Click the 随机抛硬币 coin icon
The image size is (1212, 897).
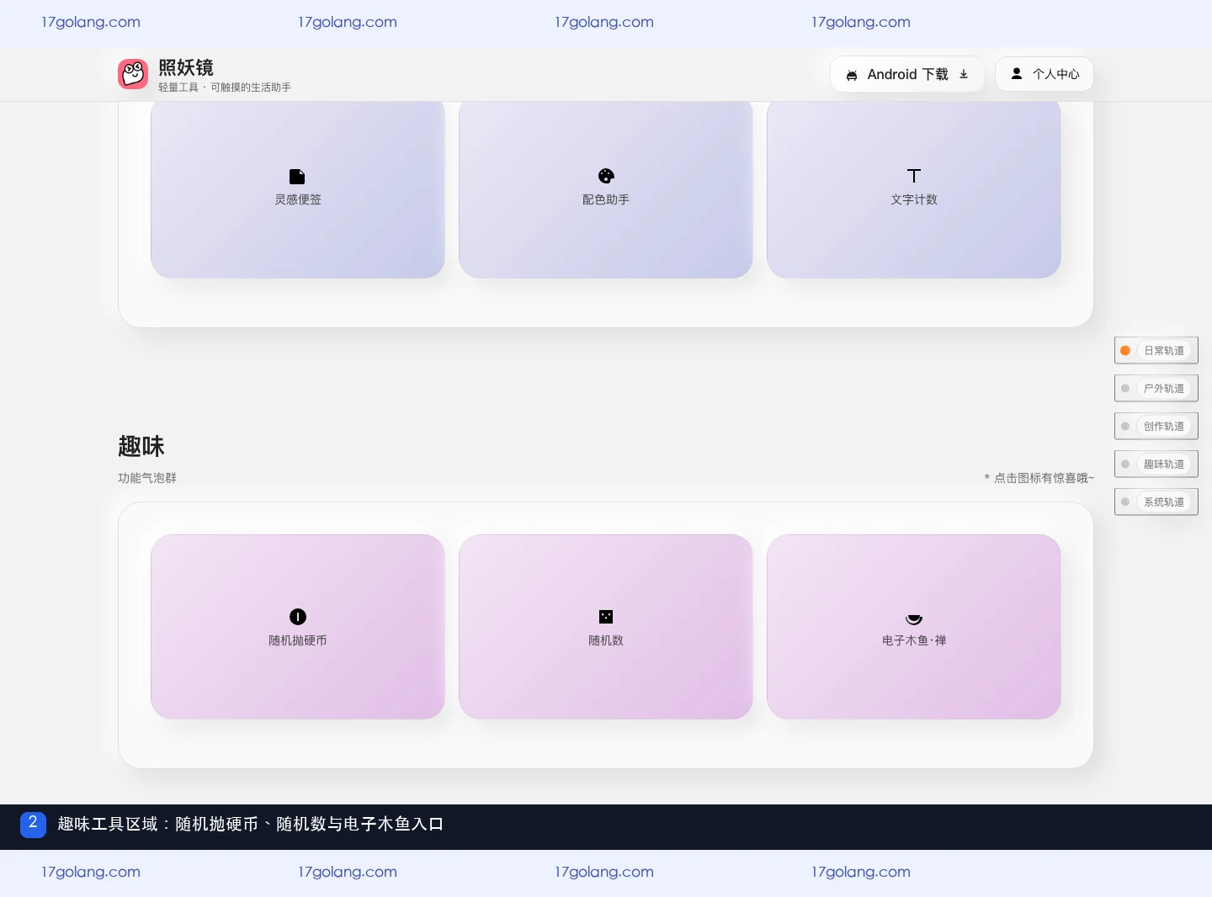(x=298, y=617)
